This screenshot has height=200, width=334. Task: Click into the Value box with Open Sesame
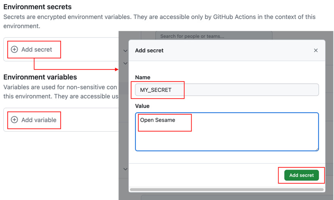227,132
